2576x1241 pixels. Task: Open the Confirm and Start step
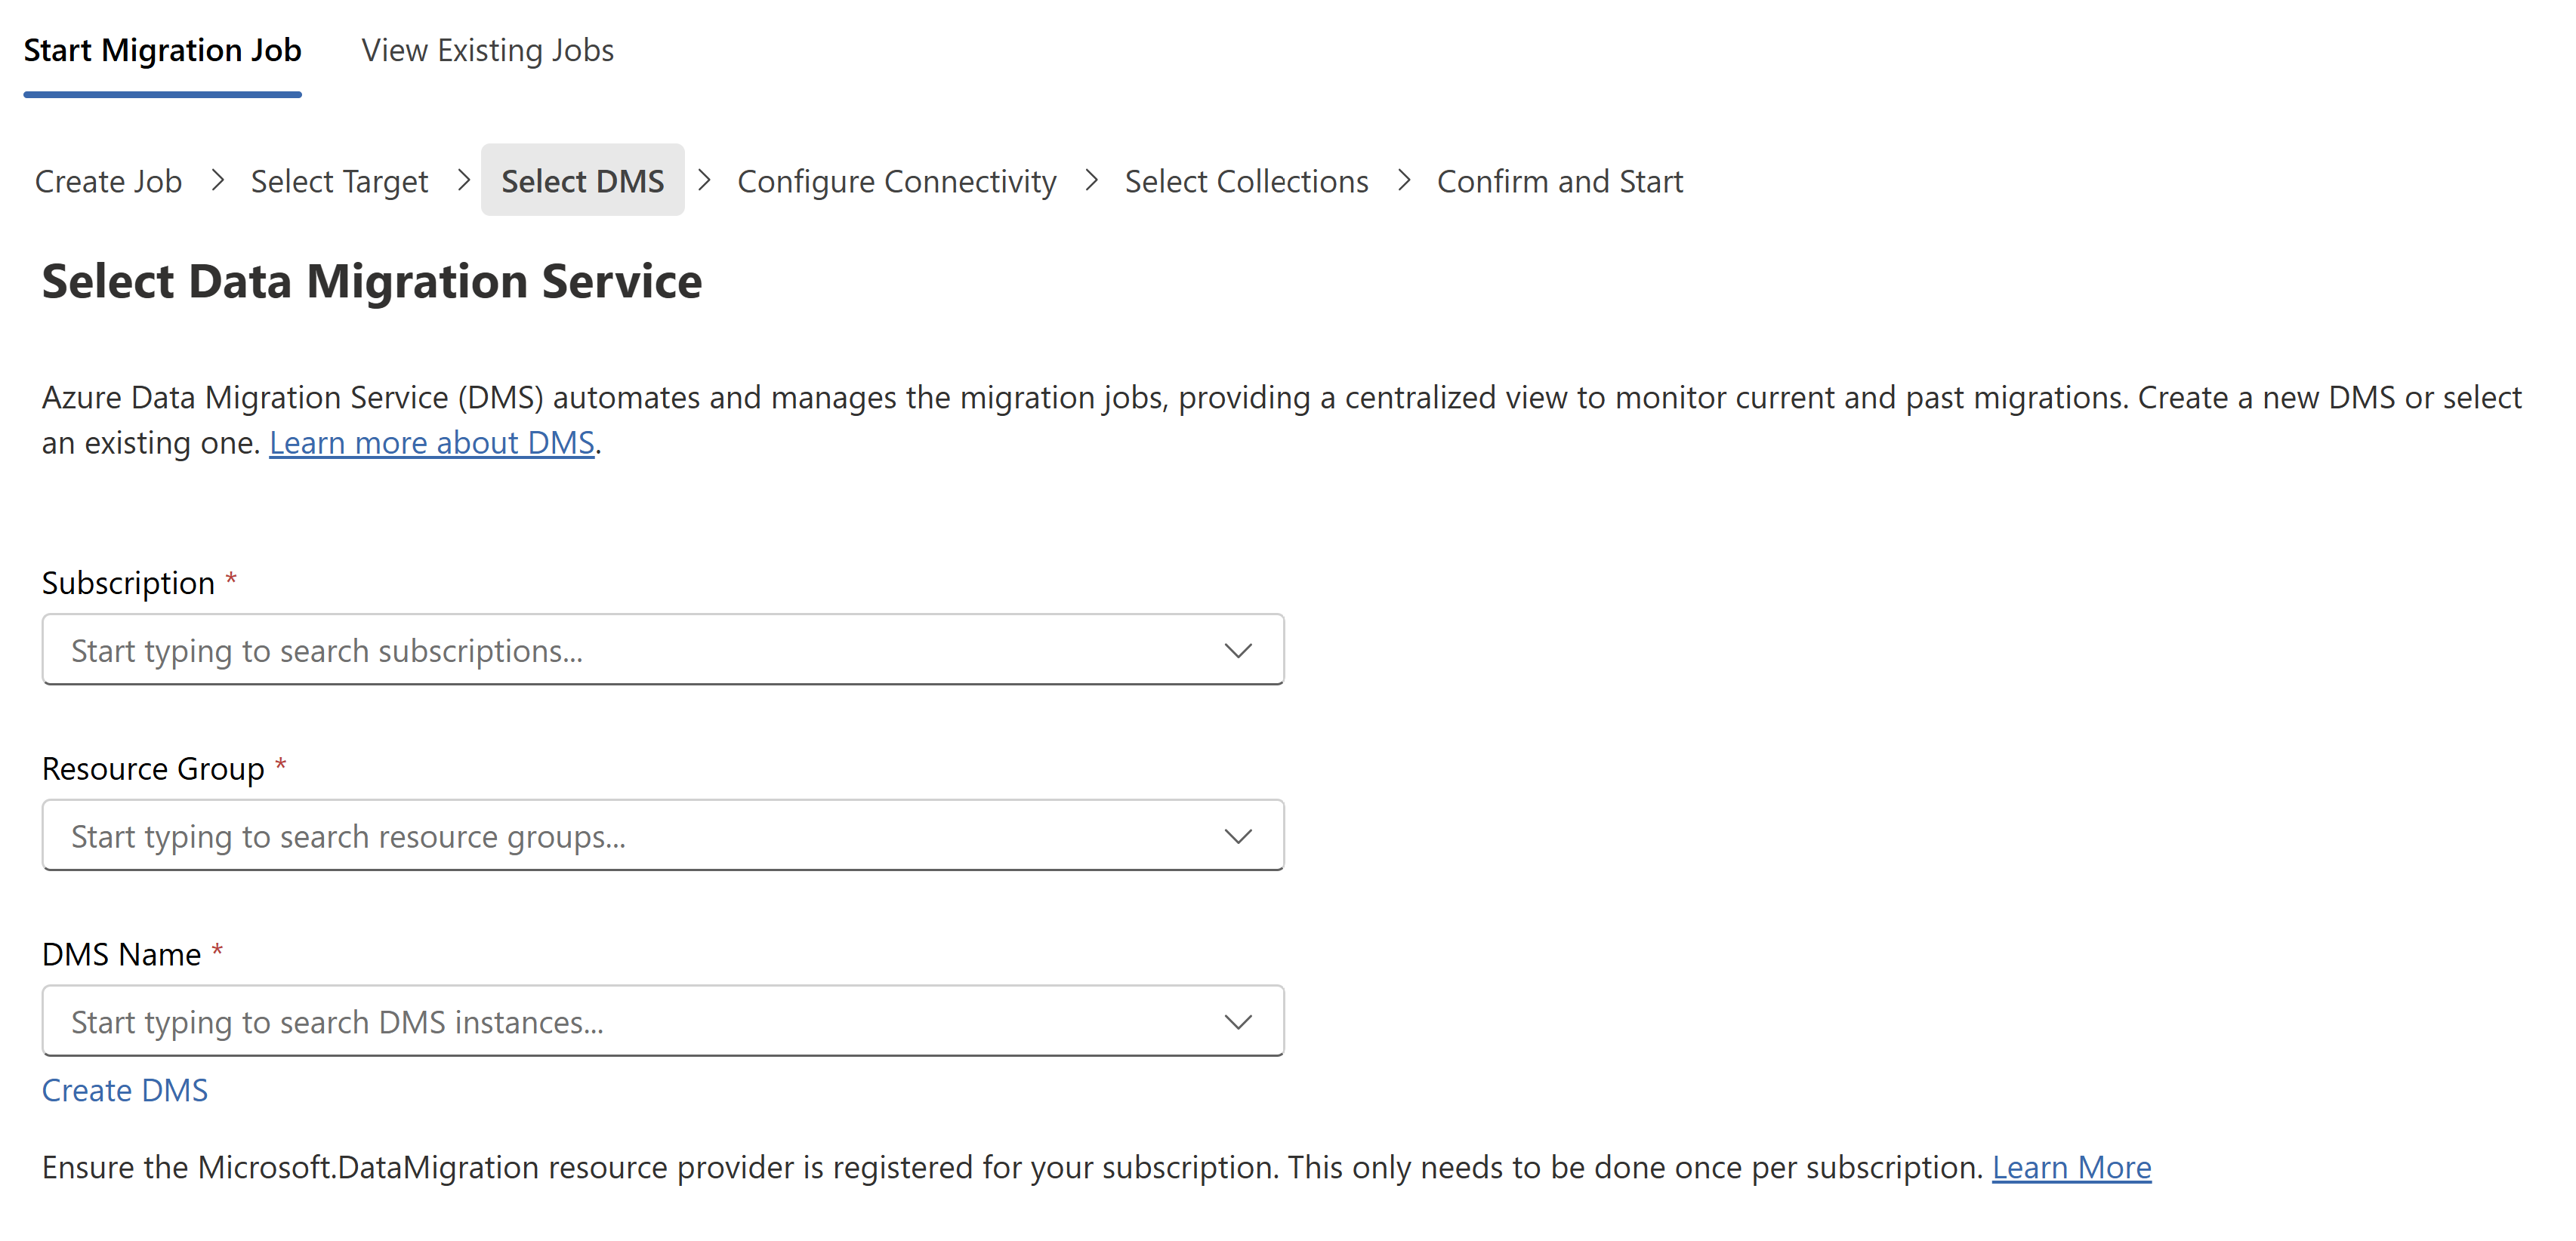(x=1559, y=181)
